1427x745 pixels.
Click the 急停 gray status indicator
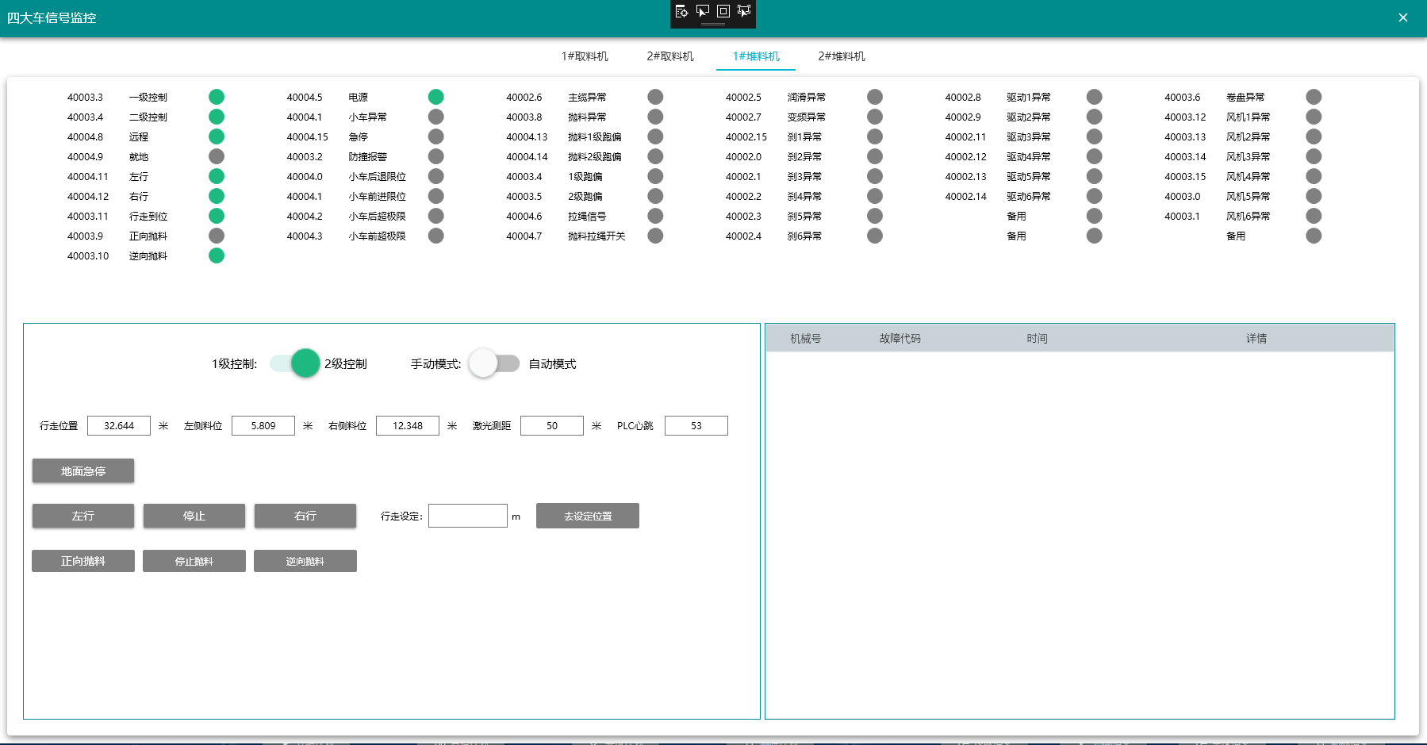click(435, 136)
